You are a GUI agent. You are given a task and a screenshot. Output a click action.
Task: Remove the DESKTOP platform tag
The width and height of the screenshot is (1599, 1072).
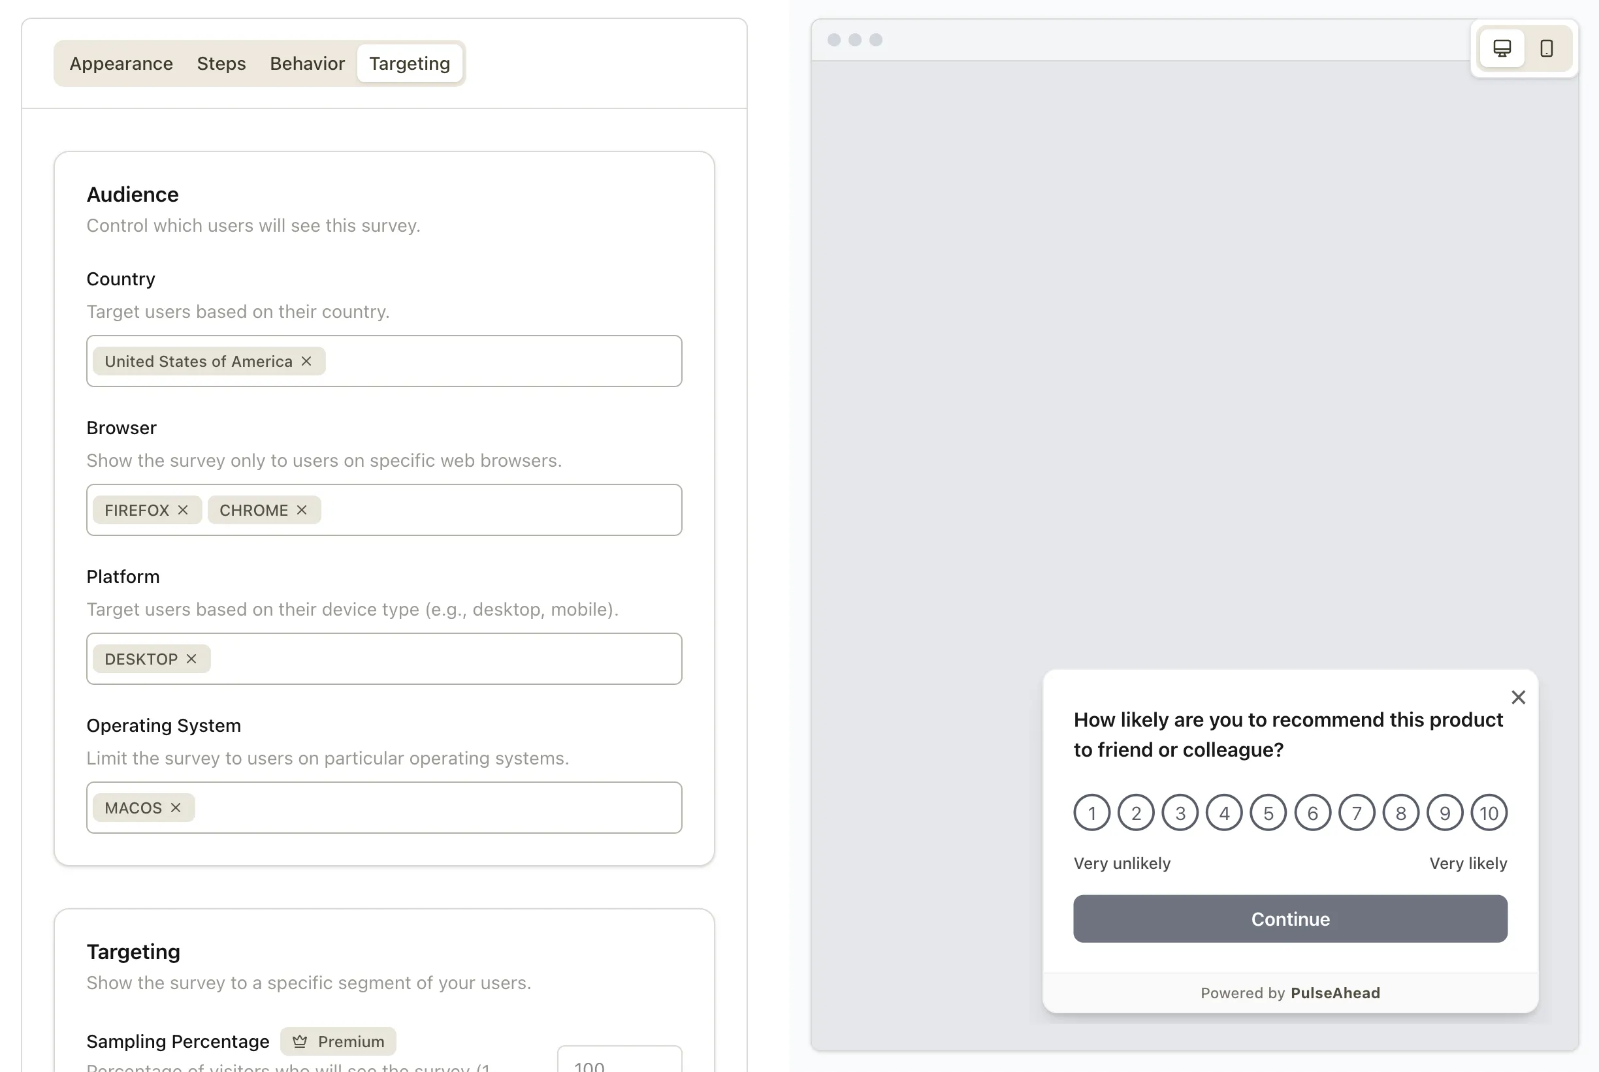point(191,658)
